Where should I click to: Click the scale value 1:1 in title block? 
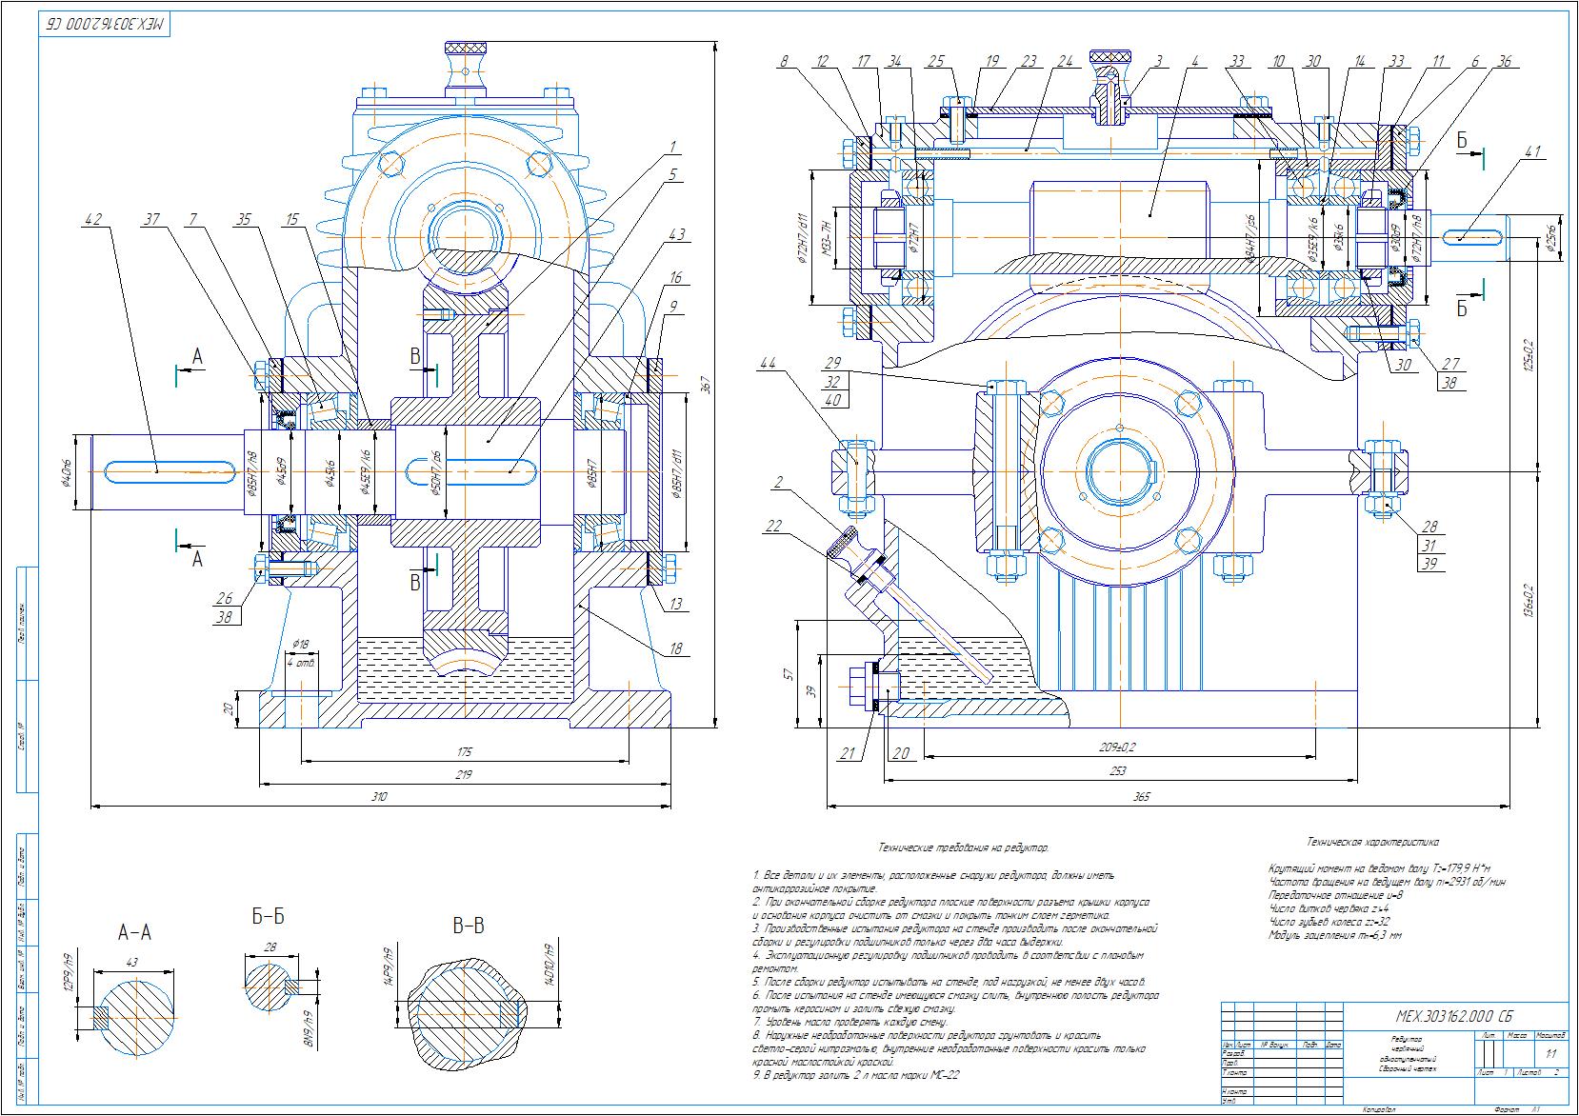(1551, 1053)
